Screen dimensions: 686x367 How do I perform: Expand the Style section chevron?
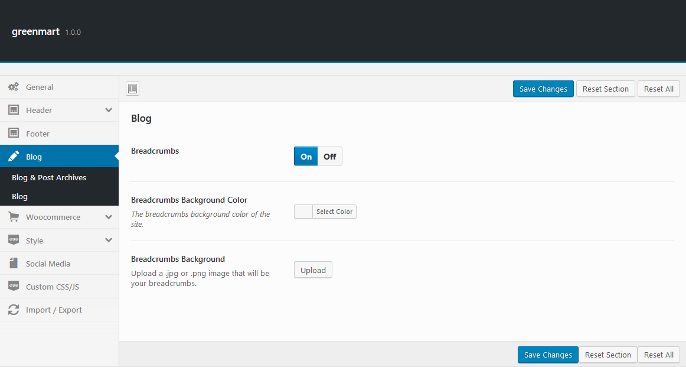coord(109,240)
